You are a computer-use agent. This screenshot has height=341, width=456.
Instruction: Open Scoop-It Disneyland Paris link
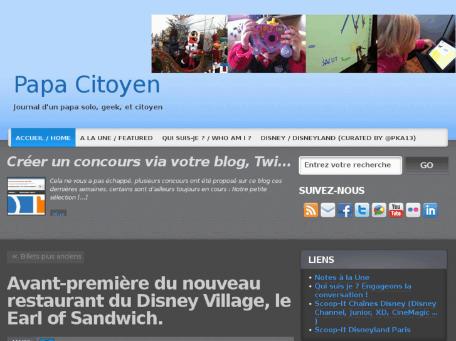[x=363, y=330]
